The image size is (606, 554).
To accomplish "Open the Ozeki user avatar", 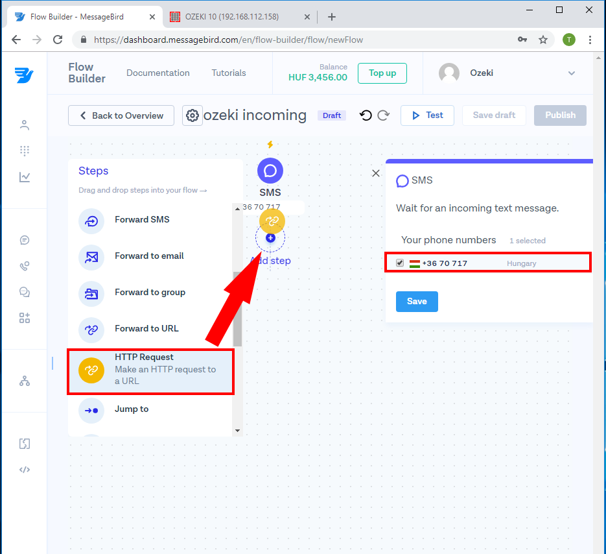I will (x=449, y=73).
